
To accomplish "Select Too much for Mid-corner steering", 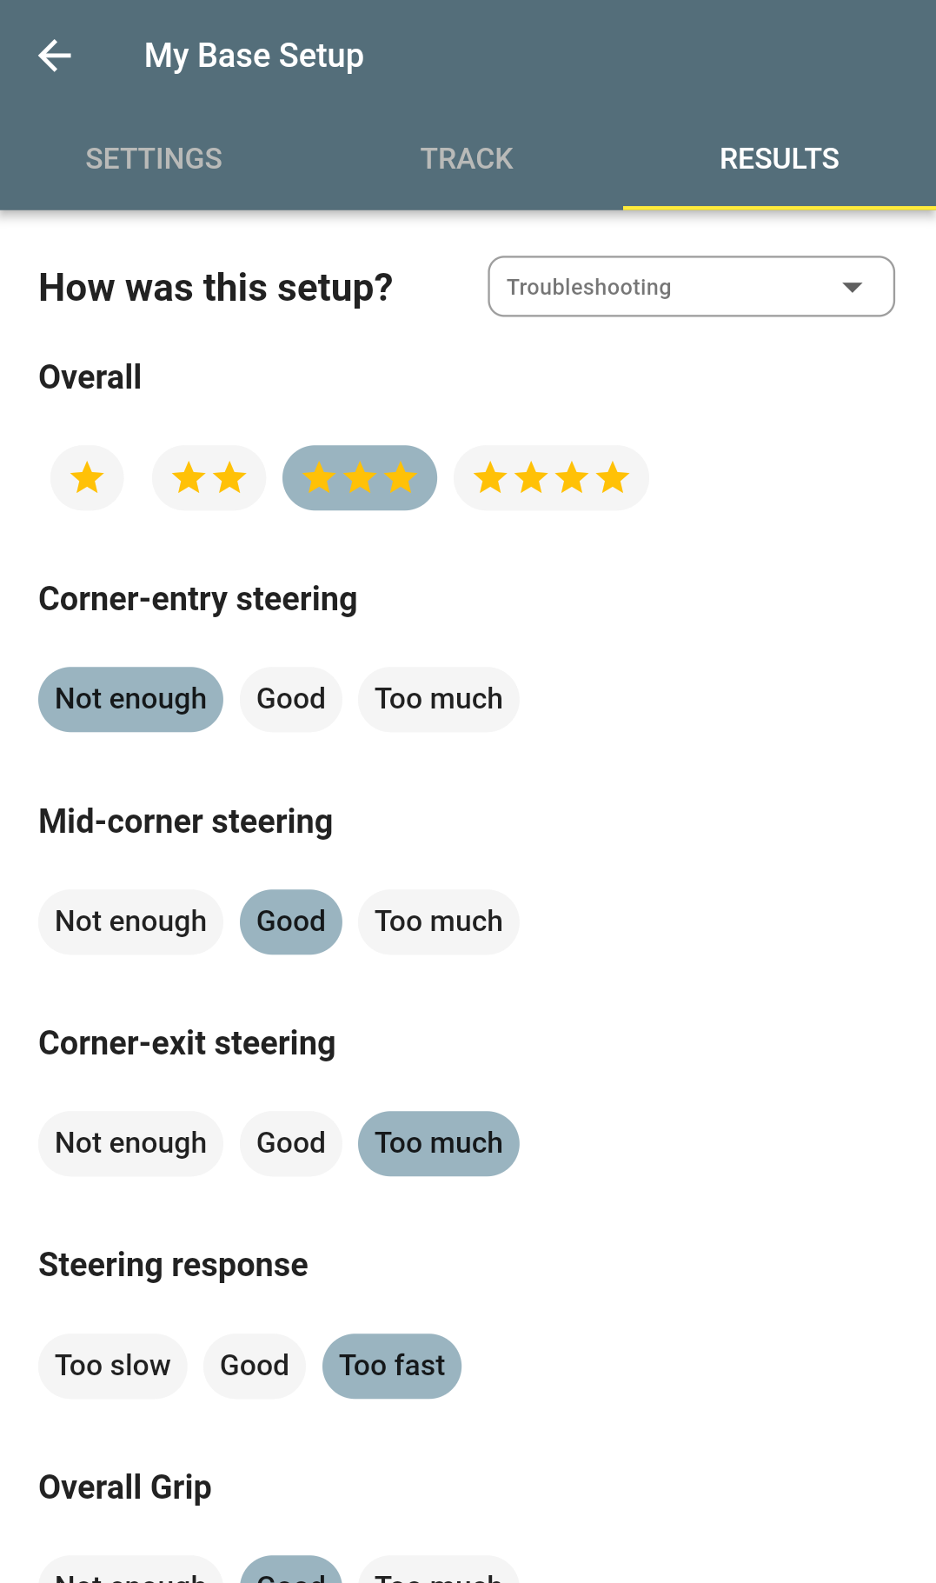I will [438, 921].
